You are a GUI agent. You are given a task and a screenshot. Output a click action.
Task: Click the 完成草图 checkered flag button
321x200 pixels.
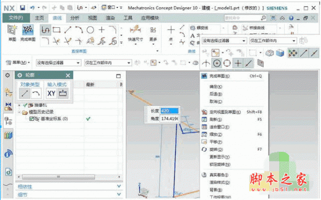pyautogui.click(x=28, y=33)
